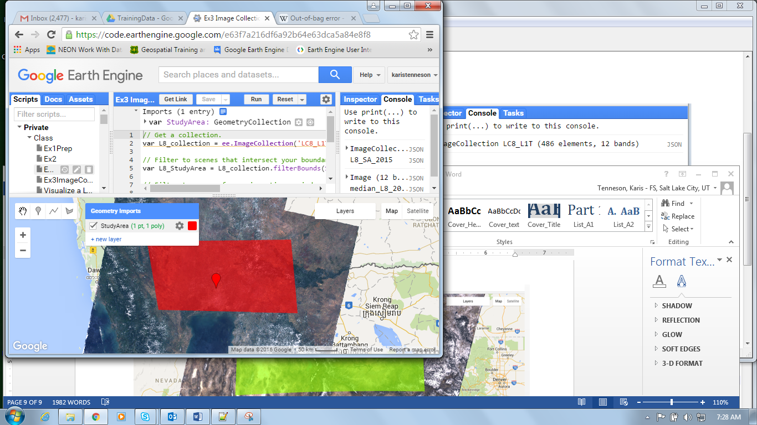Switch to Out-of-bag error Chrome tab
757x425 pixels.
317,18
